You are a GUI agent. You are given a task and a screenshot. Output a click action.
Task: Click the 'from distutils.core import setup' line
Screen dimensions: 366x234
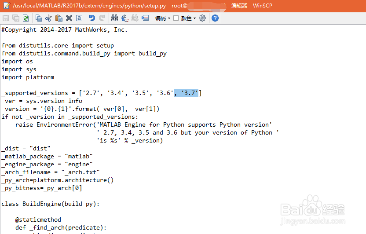click(x=58, y=45)
